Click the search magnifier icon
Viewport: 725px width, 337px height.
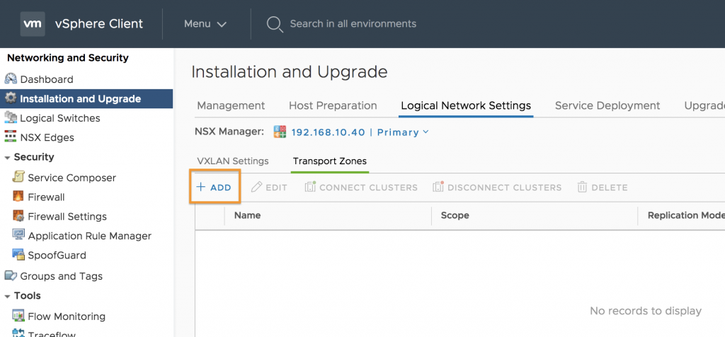click(x=275, y=24)
